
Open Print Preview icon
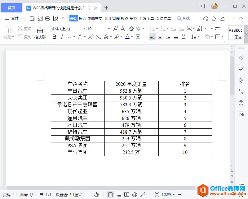(55, 18)
